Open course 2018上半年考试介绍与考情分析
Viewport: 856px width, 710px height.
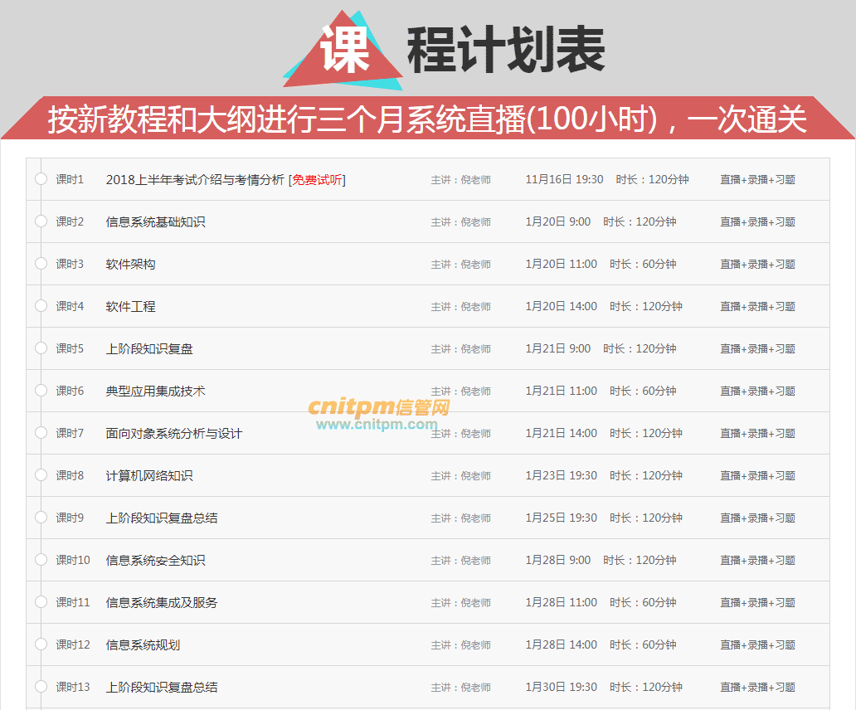[x=194, y=180]
